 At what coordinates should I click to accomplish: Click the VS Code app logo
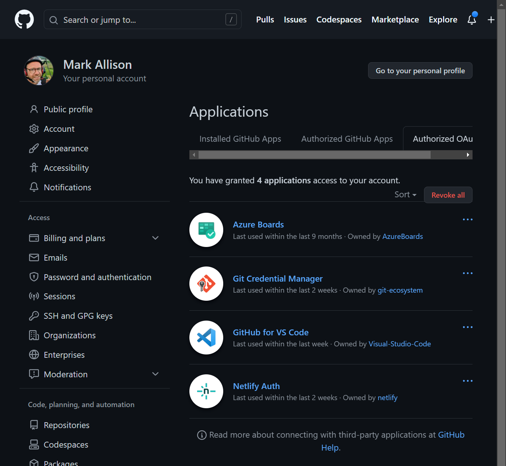[x=206, y=338]
